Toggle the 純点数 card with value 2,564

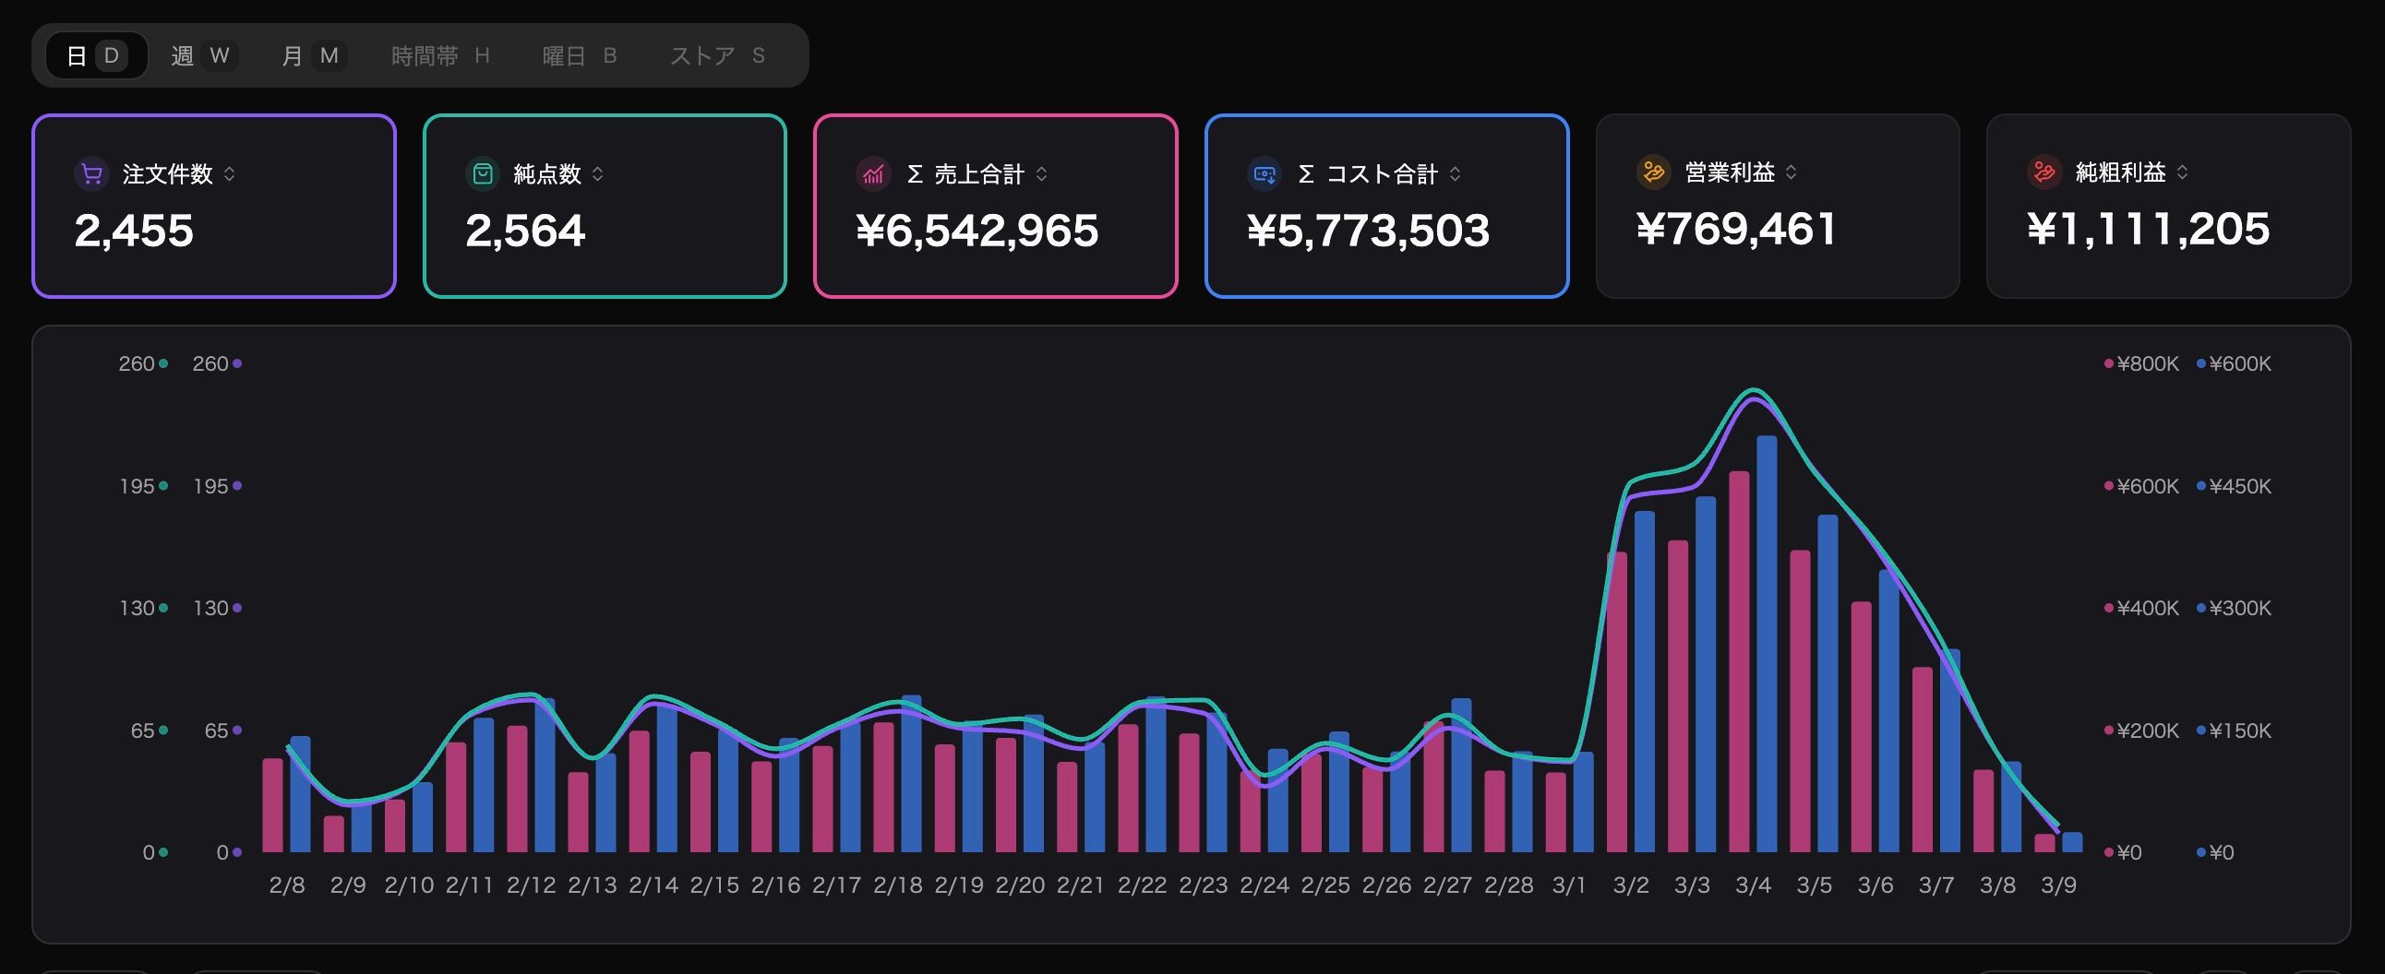tap(605, 207)
